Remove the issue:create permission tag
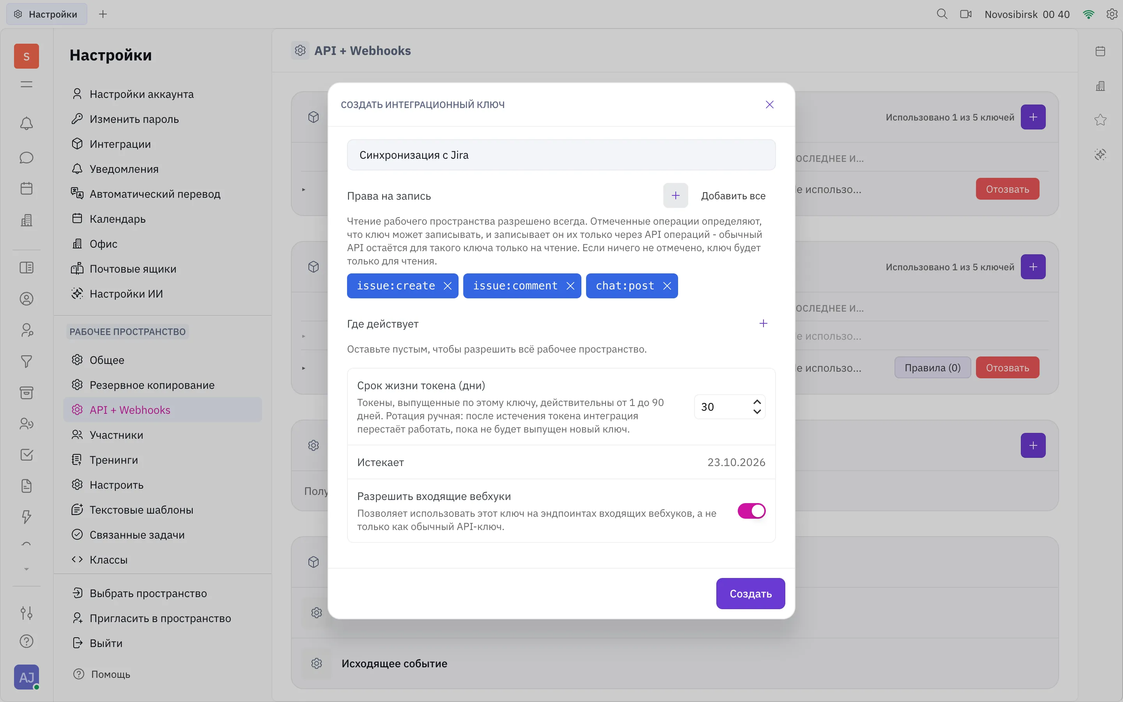1123x702 pixels. click(447, 286)
